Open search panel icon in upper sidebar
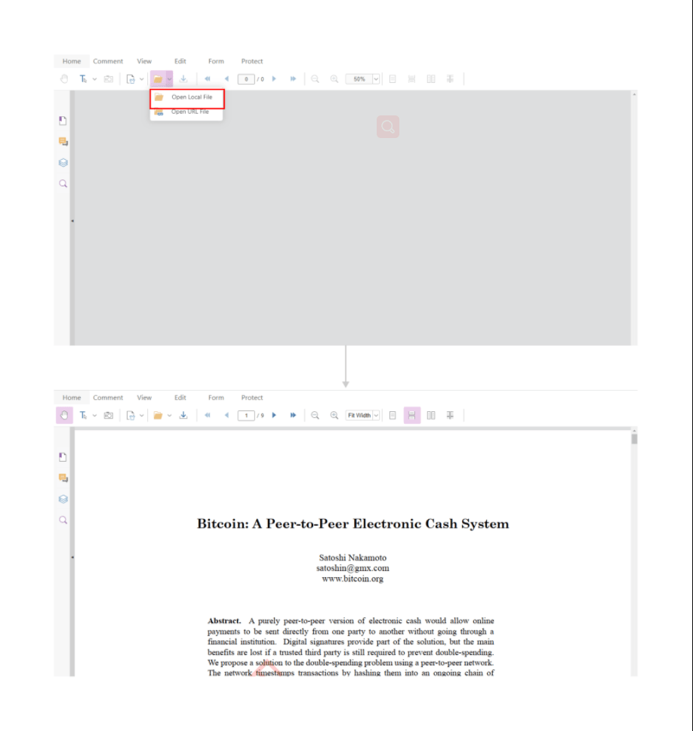Screen dimensions: 693x731 coord(63,183)
